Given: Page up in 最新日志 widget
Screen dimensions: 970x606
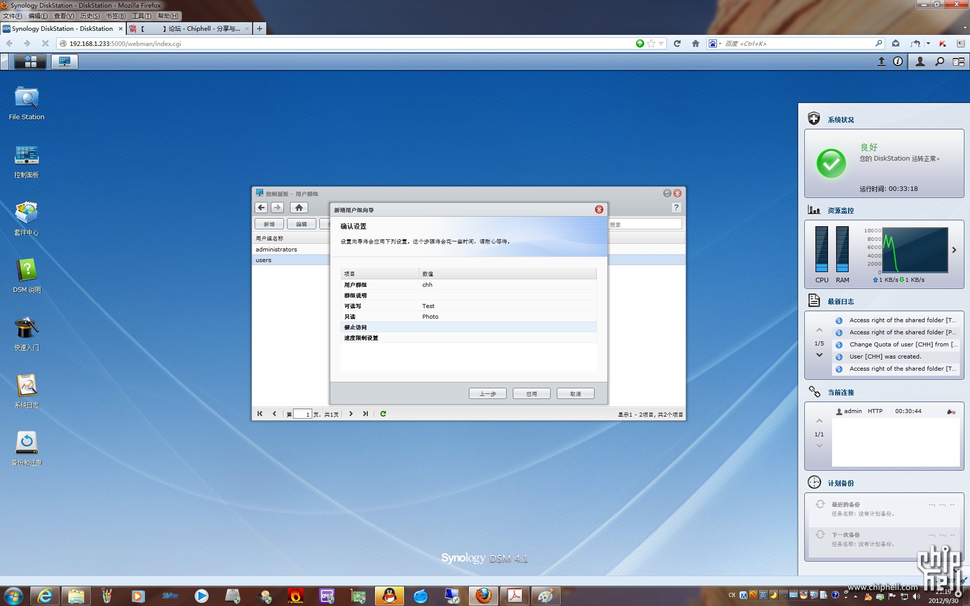Looking at the screenshot, I should [819, 330].
